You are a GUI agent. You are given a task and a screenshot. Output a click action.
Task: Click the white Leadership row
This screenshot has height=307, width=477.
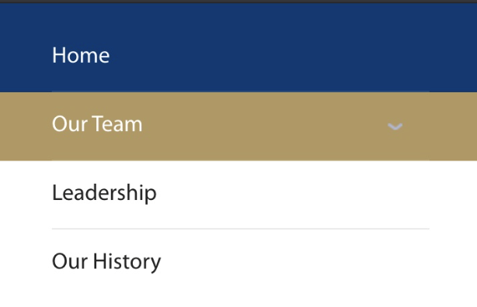(238, 195)
